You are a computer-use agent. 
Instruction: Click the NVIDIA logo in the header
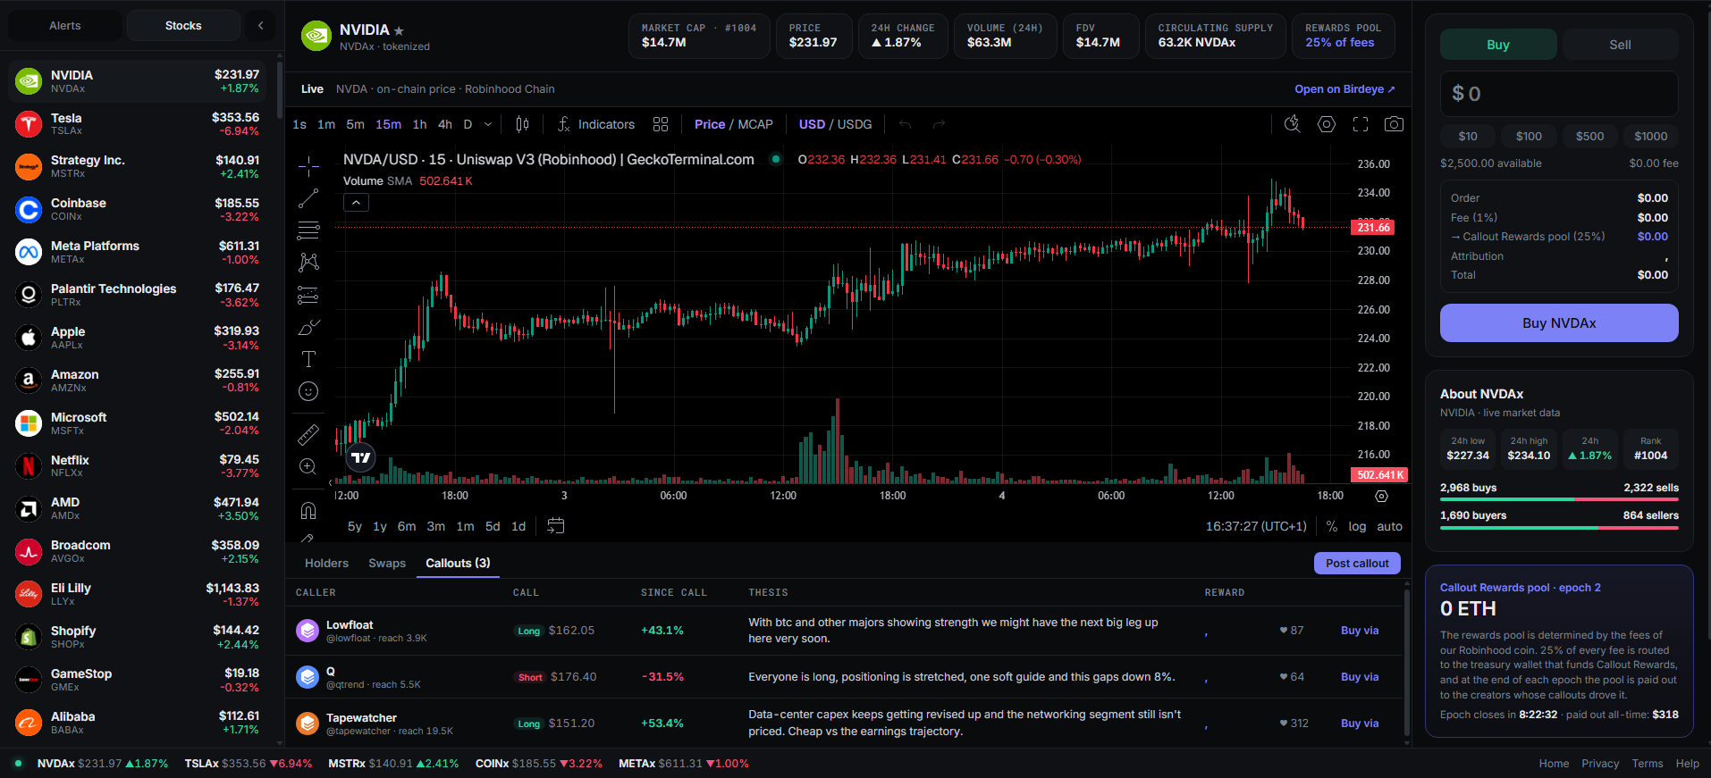click(316, 36)
